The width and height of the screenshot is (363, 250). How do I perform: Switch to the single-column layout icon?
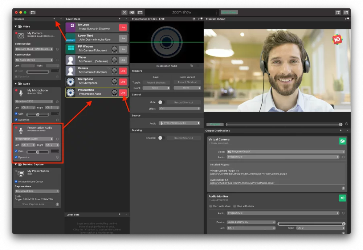(x=338, y=12)
